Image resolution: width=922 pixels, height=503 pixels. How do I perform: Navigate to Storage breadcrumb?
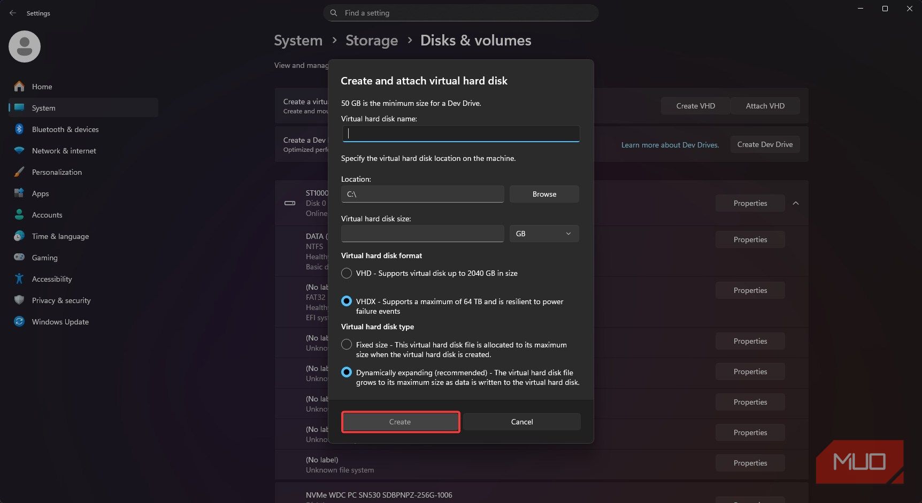pyautogui.click(x=372, y=41)
